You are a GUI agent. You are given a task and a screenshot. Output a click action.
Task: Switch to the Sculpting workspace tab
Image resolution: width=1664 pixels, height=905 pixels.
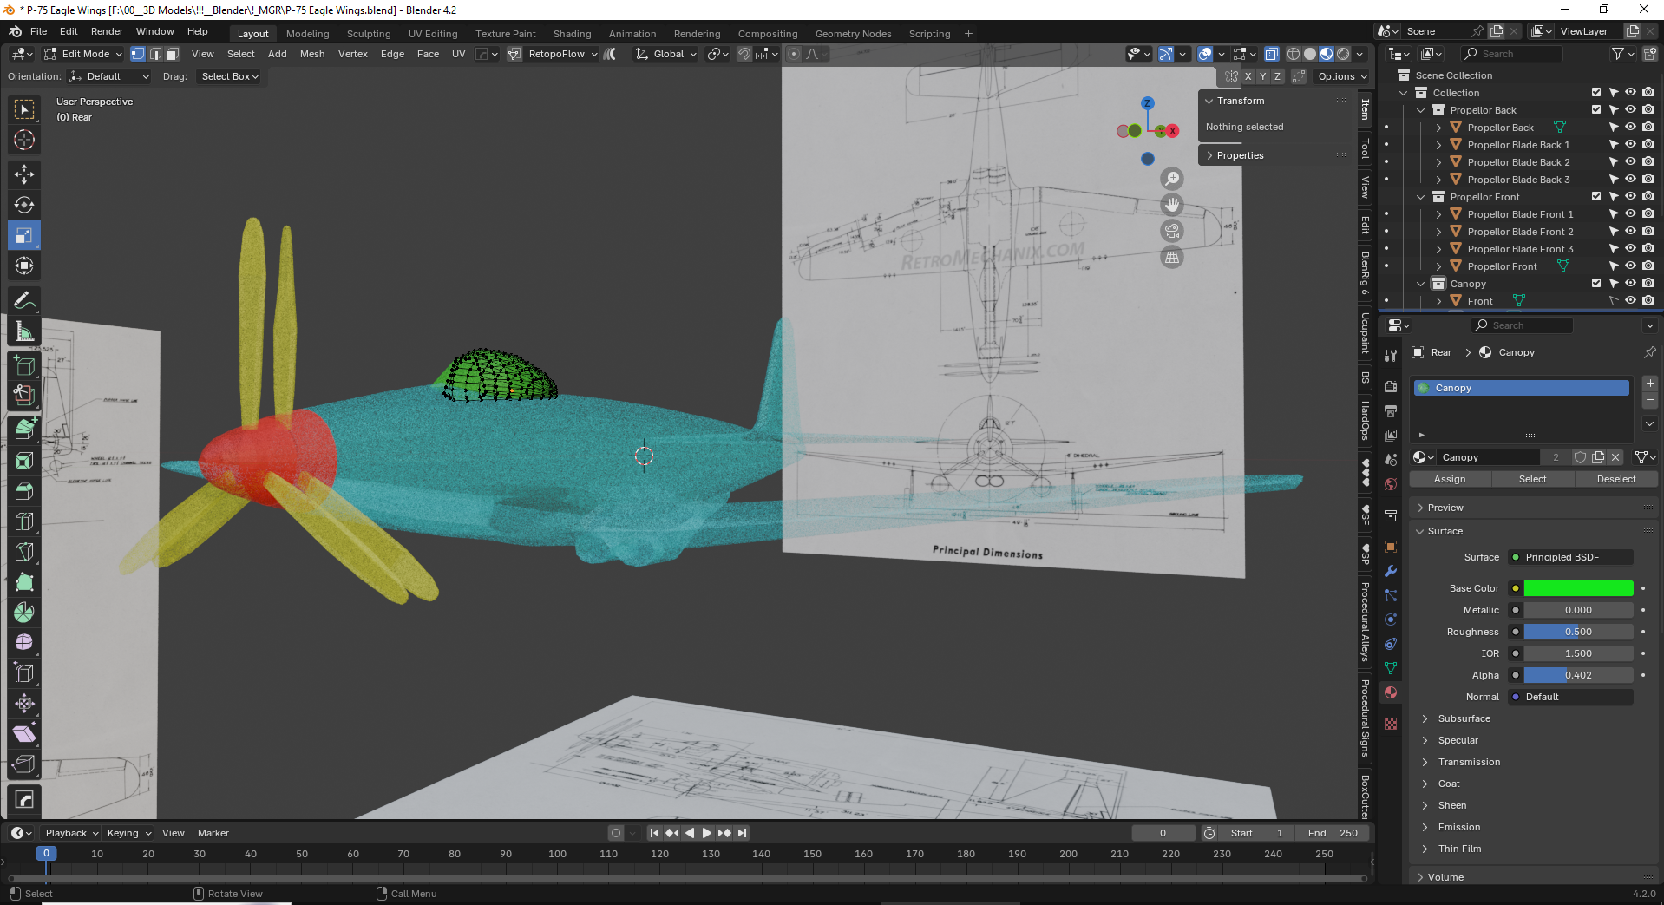pyautogui.click(x=369, y=34)
